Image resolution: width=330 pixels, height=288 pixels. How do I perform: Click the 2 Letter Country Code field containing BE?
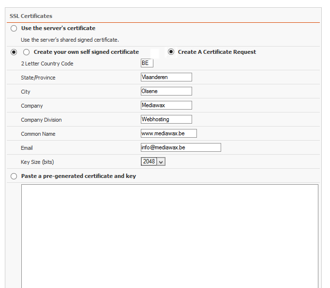[x=147, y=63]
